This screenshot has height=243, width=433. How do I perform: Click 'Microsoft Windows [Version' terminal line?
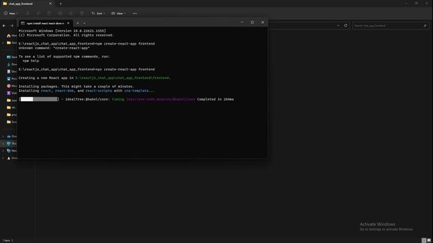(62, 31)
